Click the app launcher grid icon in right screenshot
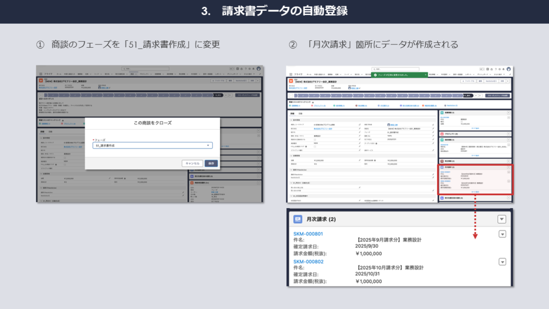549x309 pixels. (x=290, y=73)
